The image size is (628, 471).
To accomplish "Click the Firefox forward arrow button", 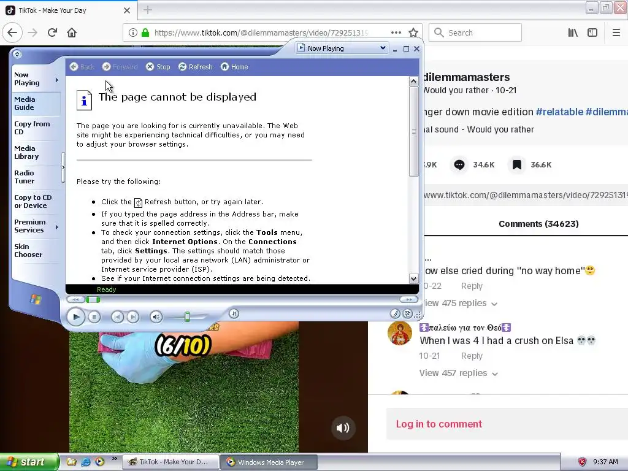I will (33, 33).
